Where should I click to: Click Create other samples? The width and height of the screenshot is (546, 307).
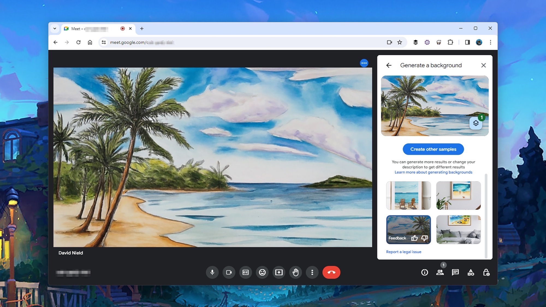tap(433, 149)
